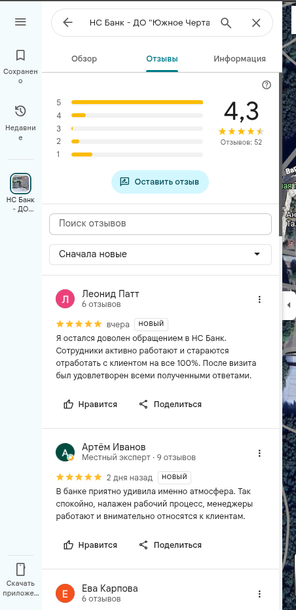Open Артём Иванов's profile avatar

65,452
